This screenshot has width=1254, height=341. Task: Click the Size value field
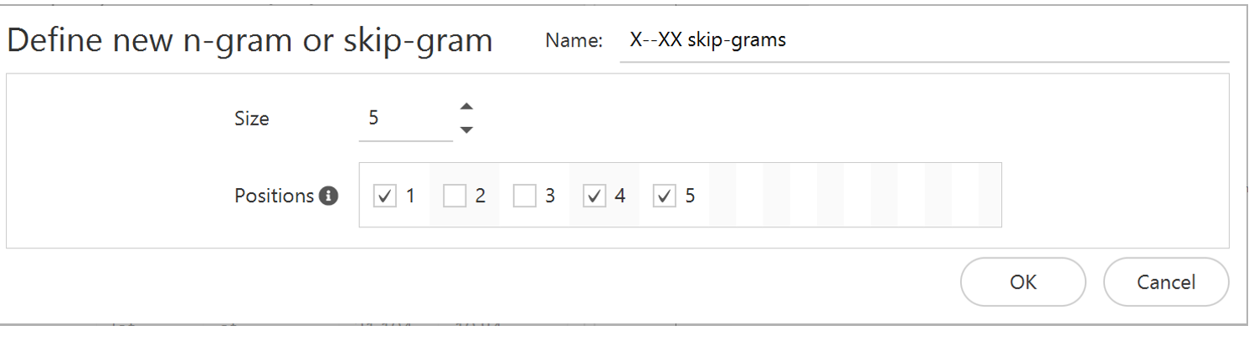(x=404, y=119)
